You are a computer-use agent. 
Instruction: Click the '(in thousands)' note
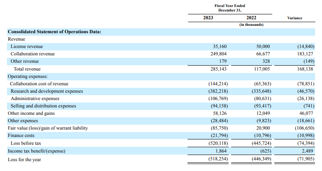click(251, 25)
